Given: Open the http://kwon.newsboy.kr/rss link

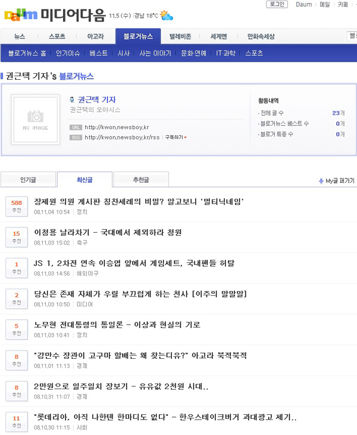Looking at the screenshot, I should point(122,137).
